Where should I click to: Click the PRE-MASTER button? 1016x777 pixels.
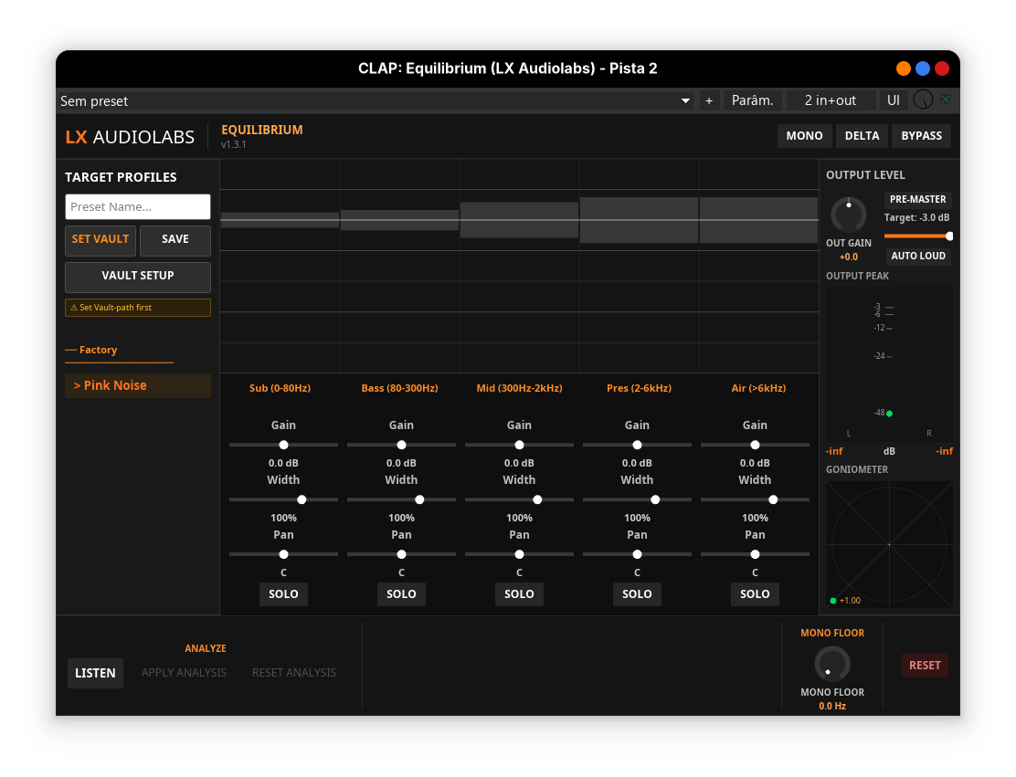coord(917,199)
